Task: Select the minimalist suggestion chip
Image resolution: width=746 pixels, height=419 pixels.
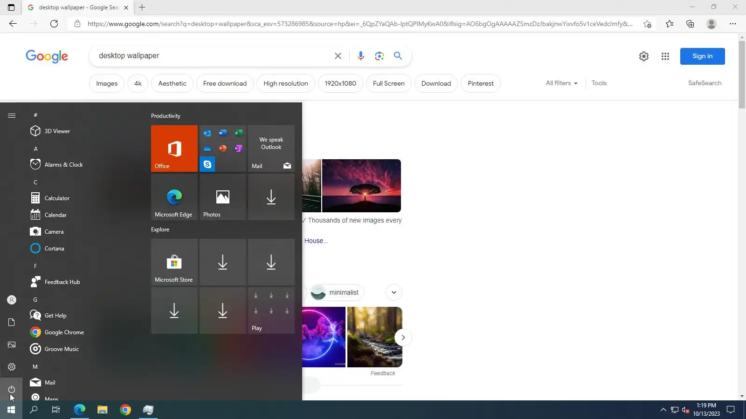Action: click(338, 292)
